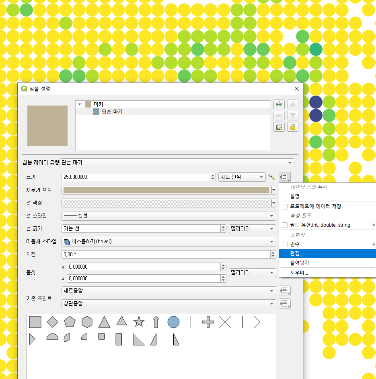This screenshot has height=379, width=376.
Task: Choose 도우미... in the context menu
Action: tap(327, 273)
